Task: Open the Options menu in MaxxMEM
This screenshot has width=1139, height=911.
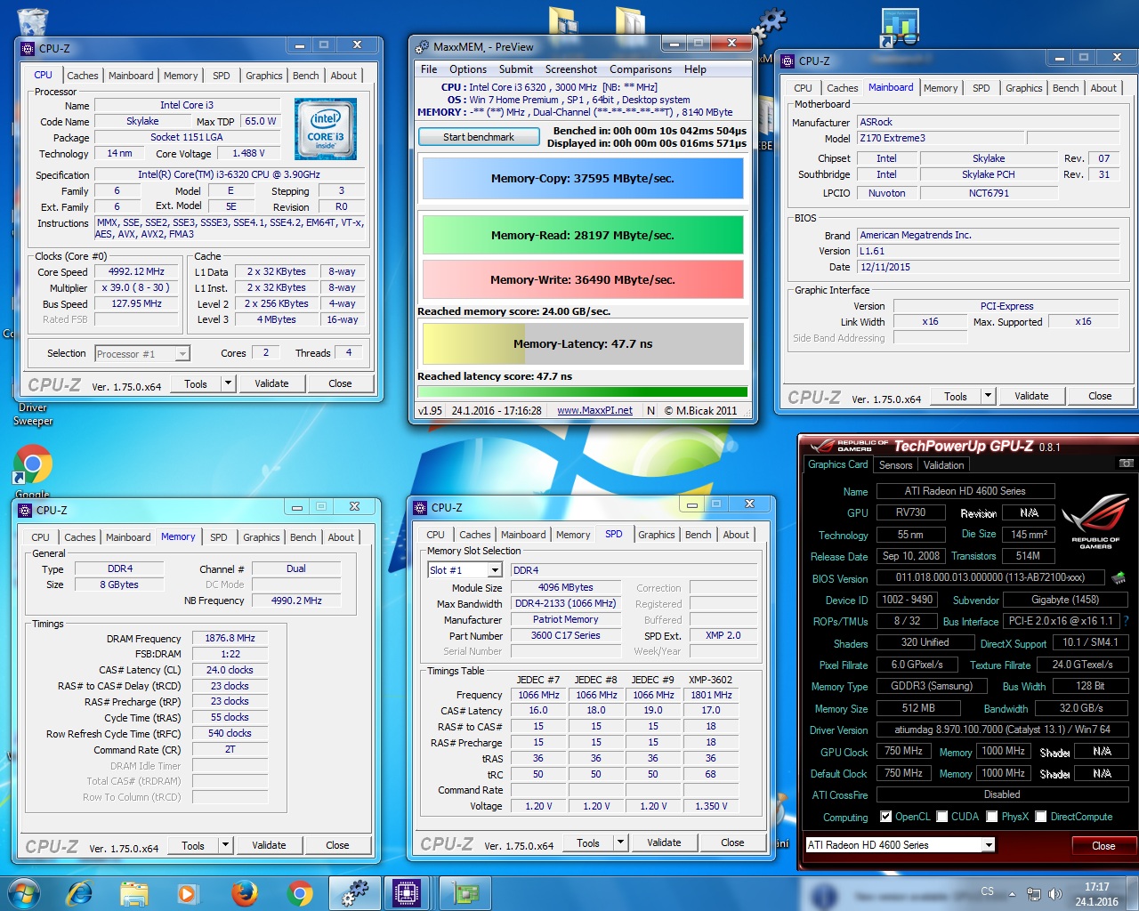Action: pyautogui.click(x=468, y=69)
